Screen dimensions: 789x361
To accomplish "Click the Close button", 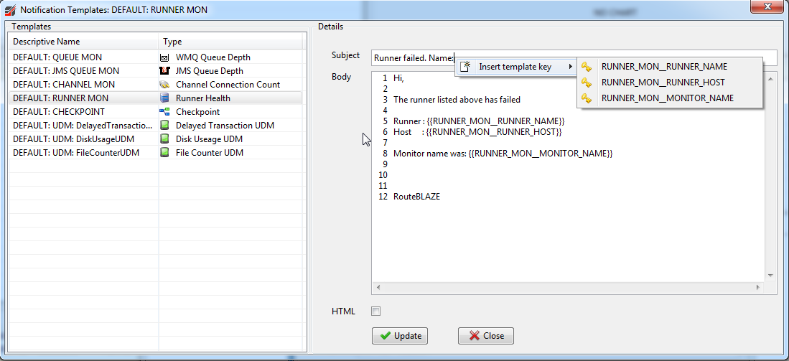I will pos(486,336).
